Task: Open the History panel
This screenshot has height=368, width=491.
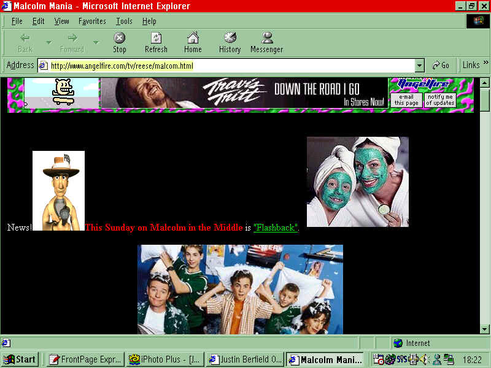Action: pyautogui.click(x=230, y=42)
